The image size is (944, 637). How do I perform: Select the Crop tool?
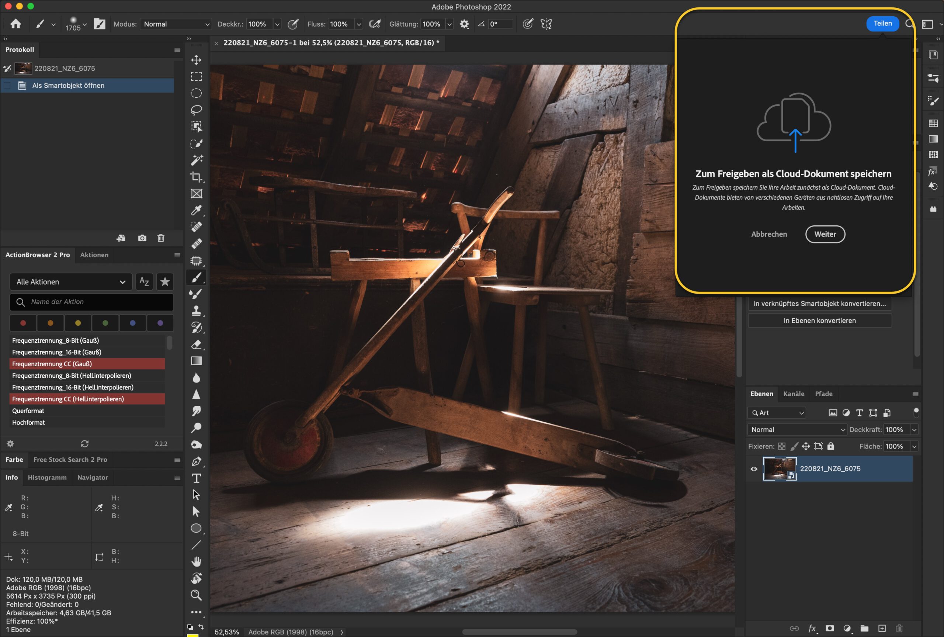196,177
